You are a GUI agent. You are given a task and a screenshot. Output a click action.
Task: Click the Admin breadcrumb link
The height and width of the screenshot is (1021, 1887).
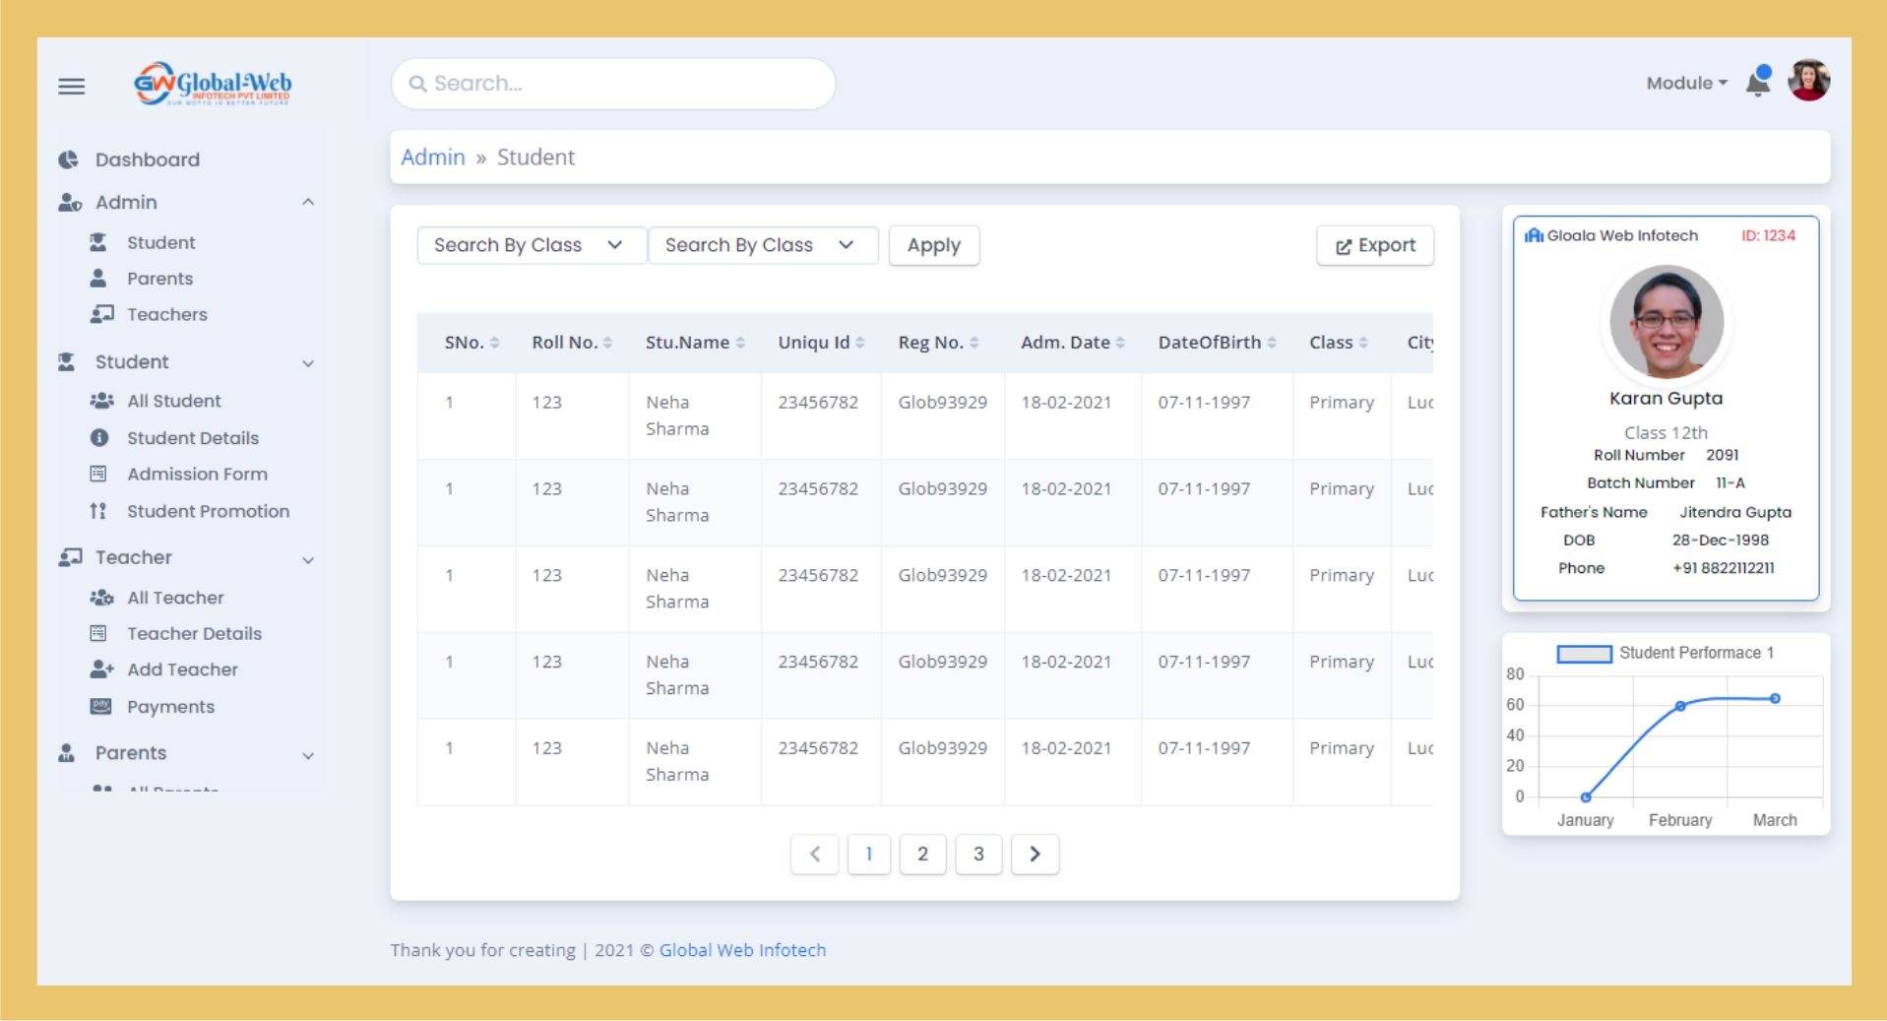coord(433,158)
